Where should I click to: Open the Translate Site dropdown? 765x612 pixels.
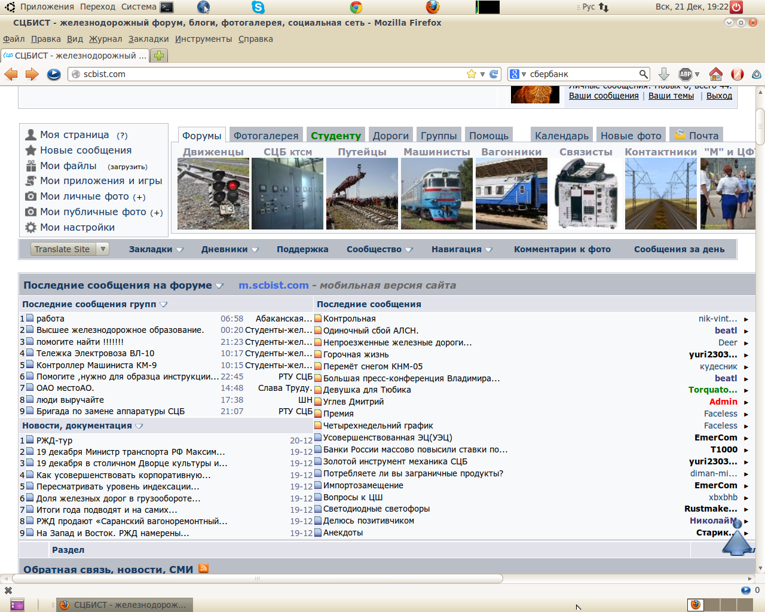tap(70, 249)
